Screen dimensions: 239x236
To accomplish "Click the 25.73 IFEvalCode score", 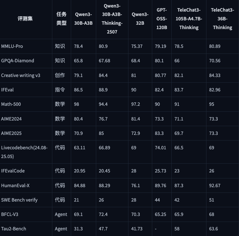I will [x=160, y=171].
